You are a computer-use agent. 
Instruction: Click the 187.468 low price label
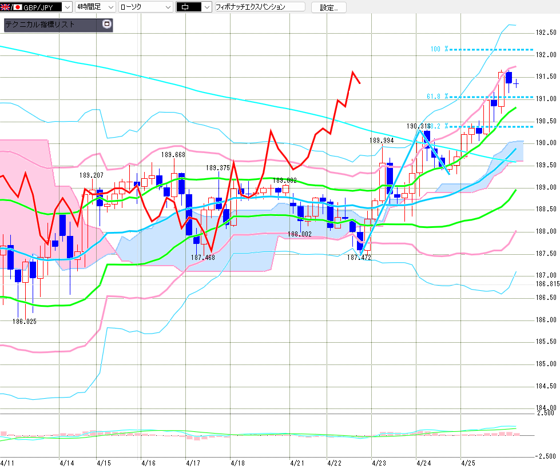point(203,257)
